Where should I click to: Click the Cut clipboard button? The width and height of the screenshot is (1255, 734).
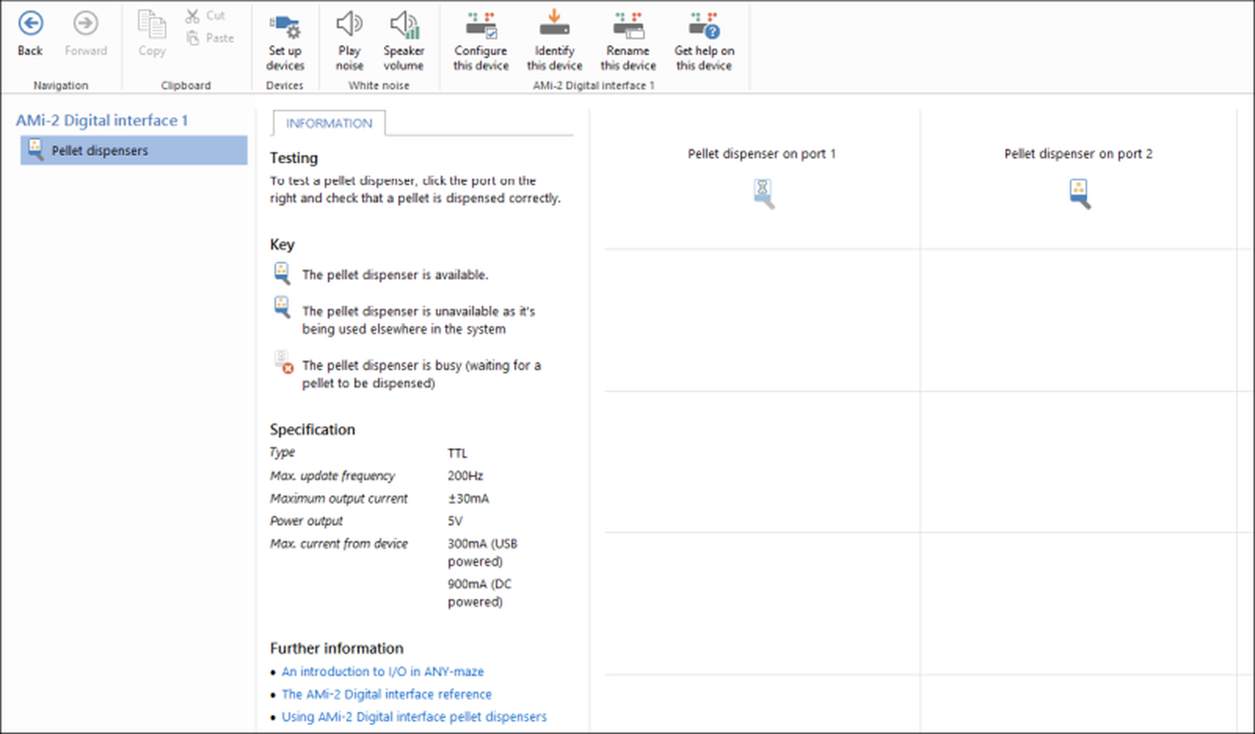[x=206, y=16]
